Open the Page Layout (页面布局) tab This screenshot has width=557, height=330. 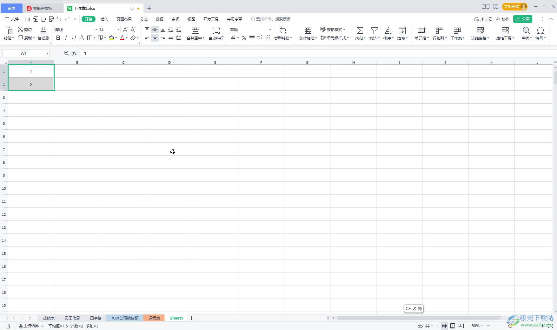point(124,19)
